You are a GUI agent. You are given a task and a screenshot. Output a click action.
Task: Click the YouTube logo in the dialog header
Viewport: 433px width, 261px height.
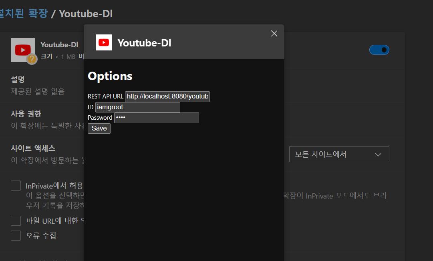[104, 42]
